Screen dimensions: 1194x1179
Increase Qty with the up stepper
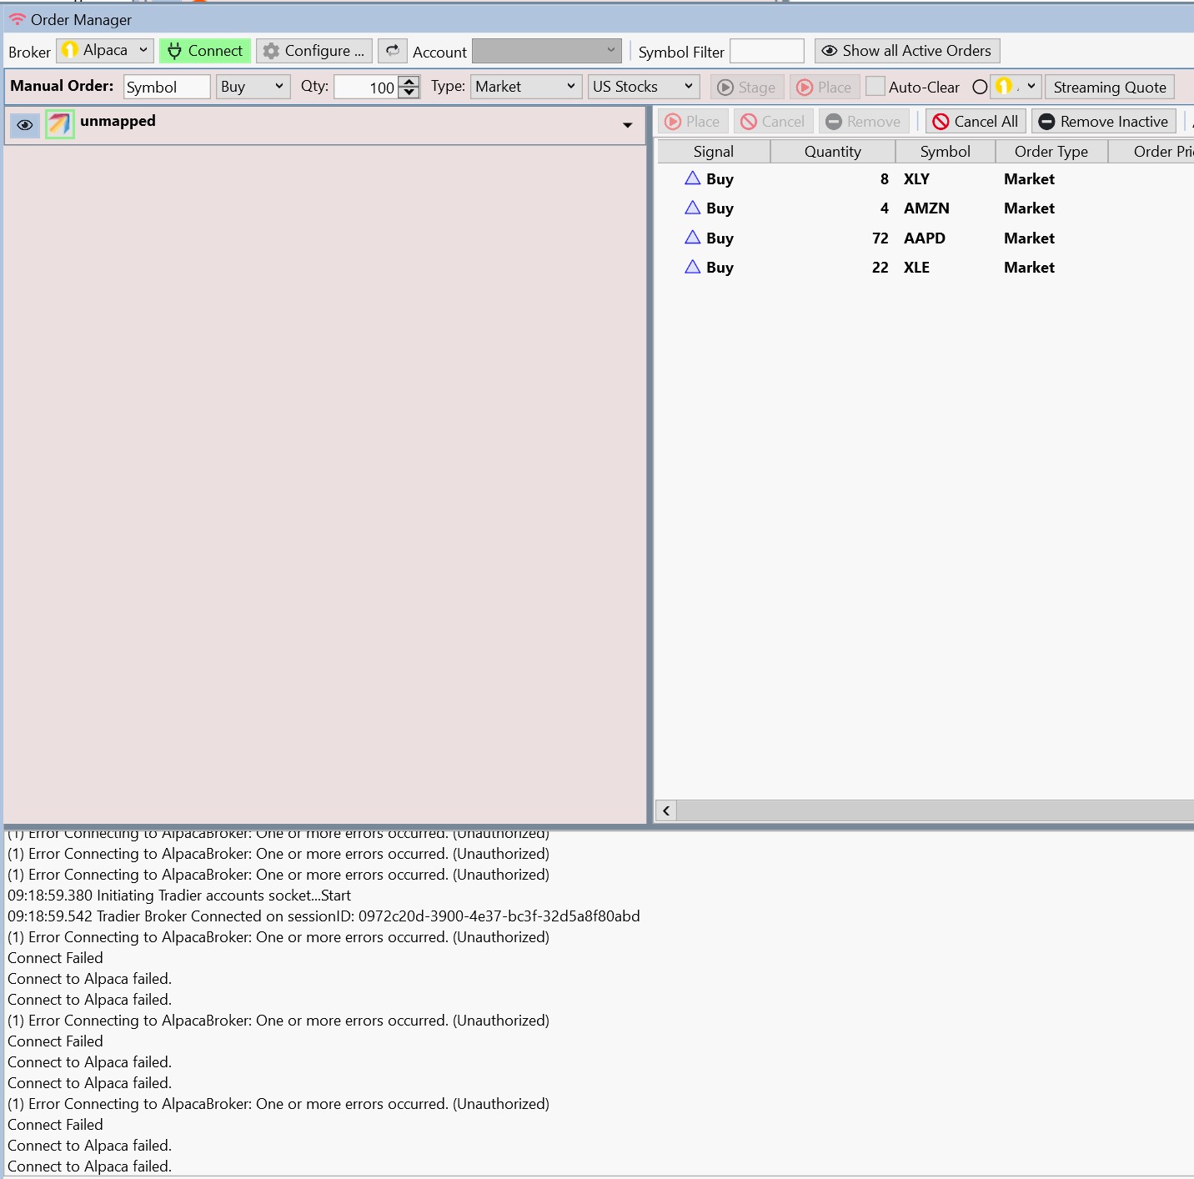409,82
